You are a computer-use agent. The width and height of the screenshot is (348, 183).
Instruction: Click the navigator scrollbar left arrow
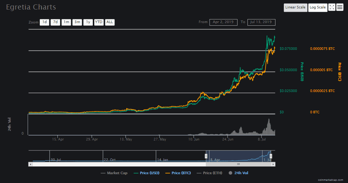coord(31,164)
